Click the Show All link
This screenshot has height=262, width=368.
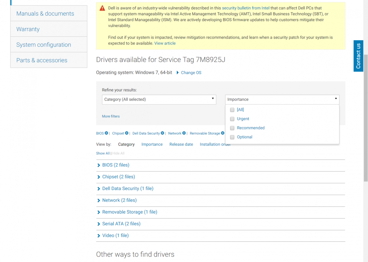[103, 153]
